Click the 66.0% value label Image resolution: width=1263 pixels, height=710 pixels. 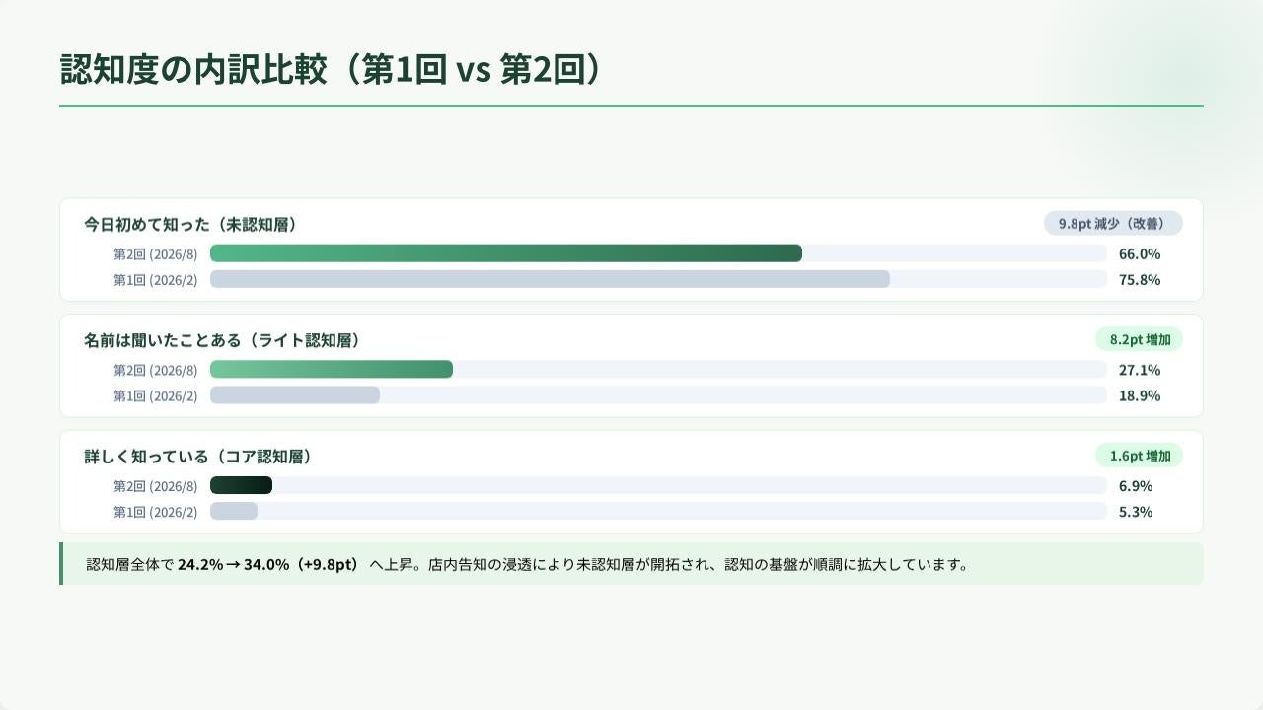click(1140, 253)
